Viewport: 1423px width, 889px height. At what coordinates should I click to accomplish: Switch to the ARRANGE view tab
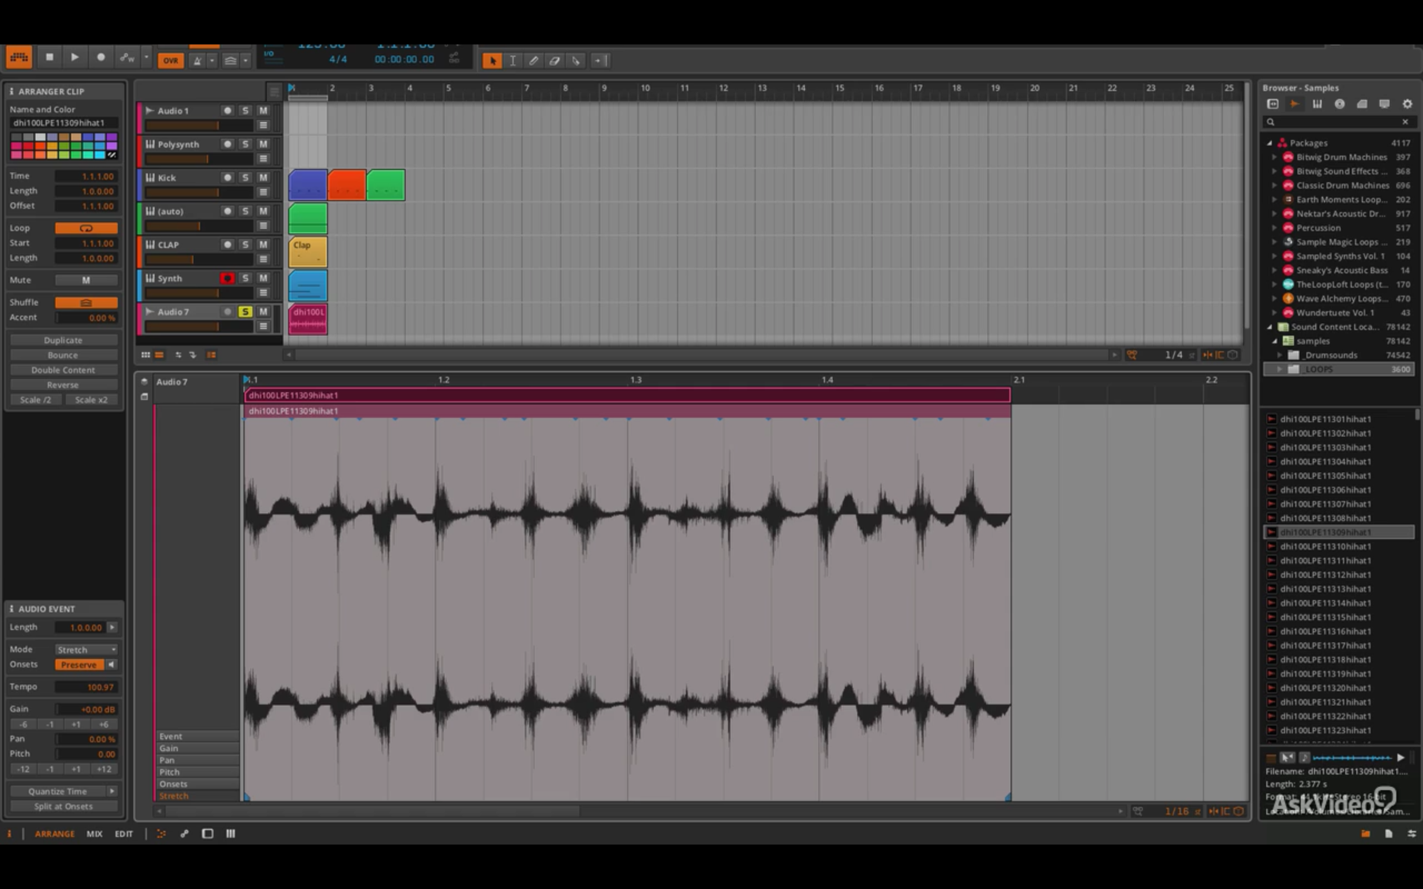(54, 834)
